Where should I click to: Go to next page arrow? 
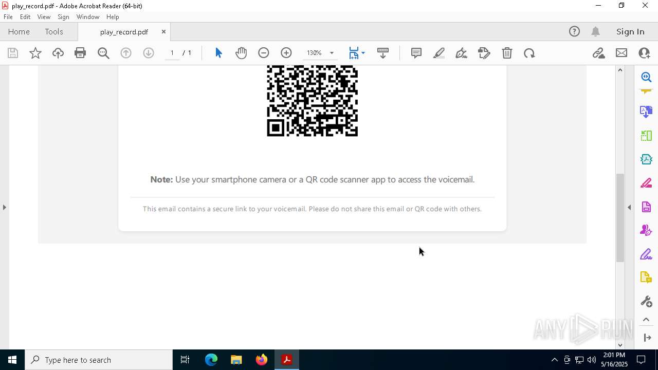149,53
